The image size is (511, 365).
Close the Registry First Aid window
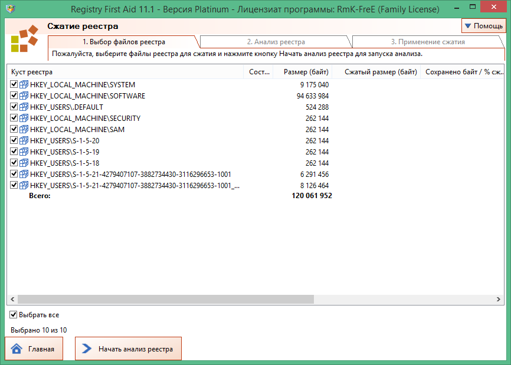[x=494, y=6]
